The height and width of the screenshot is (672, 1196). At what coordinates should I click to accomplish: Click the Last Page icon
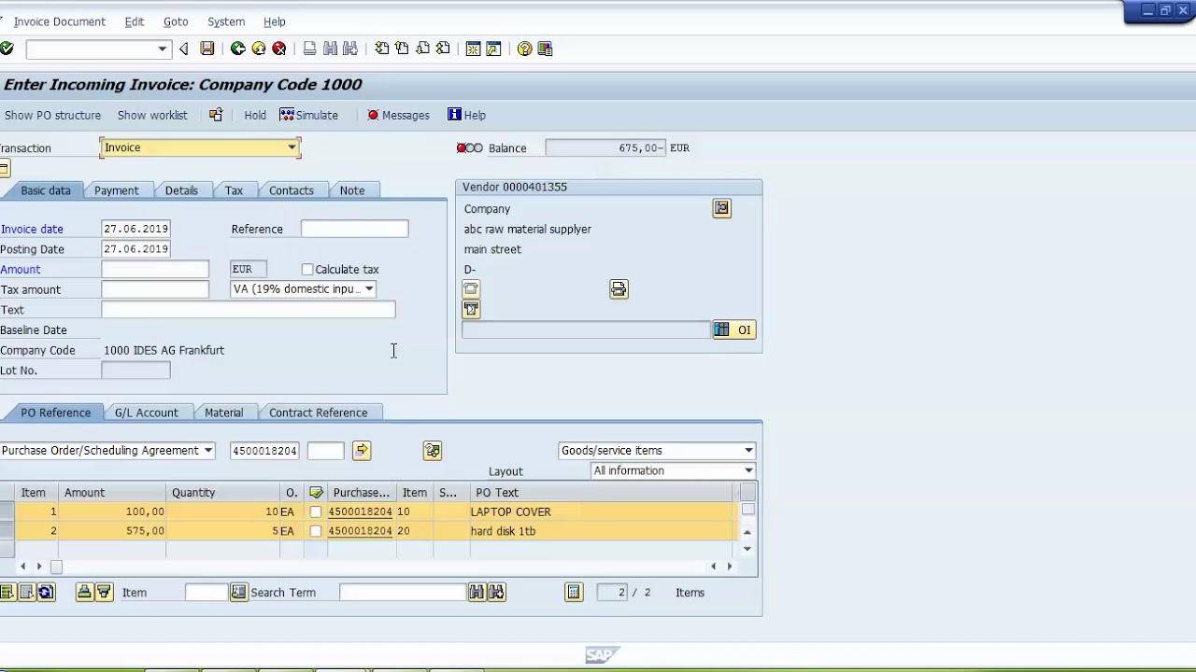click(443, 49)
